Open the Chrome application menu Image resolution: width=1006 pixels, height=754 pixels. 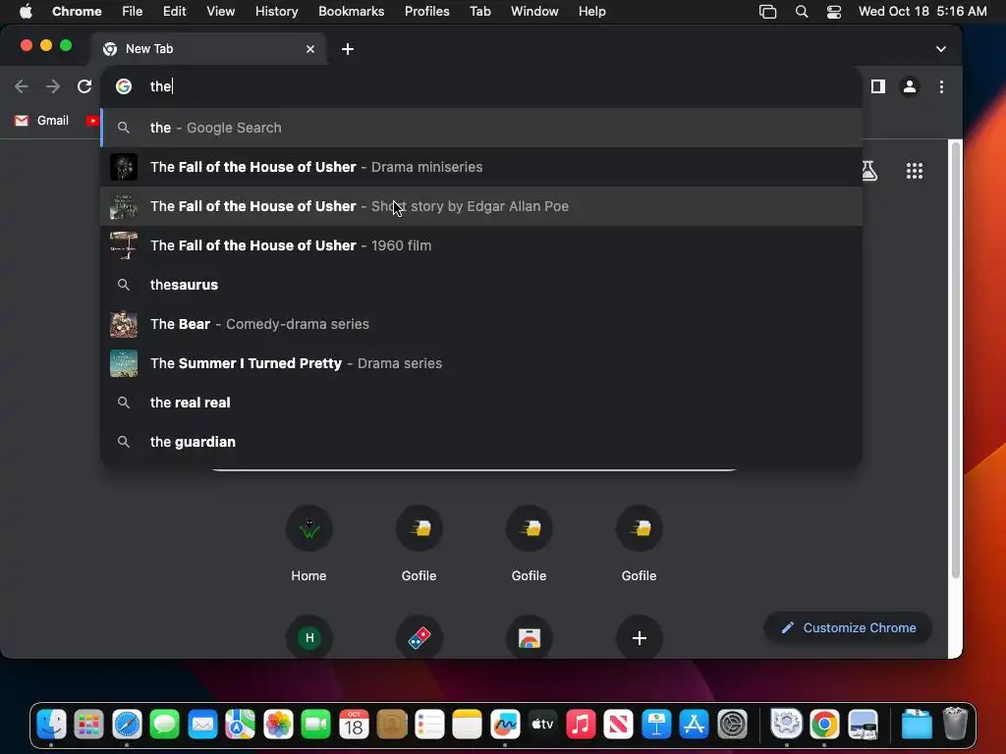point(77,12)
